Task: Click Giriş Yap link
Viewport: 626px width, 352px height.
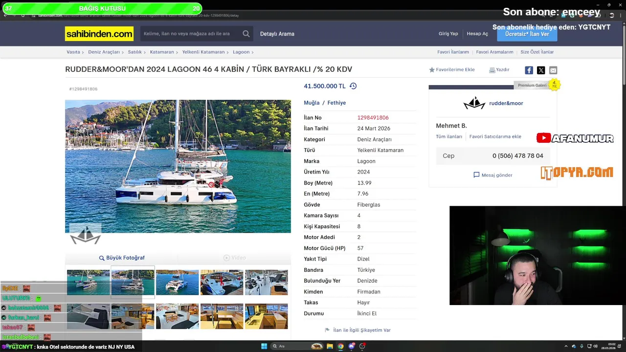Action: click(x=448, y=34)
